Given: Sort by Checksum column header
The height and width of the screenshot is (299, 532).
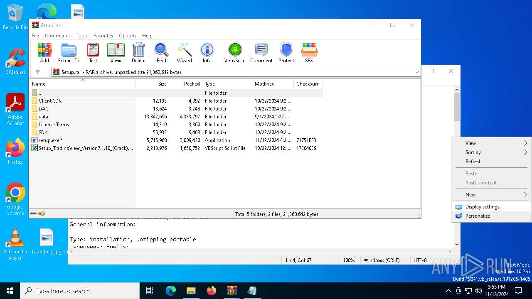Looking at the screenshot, I should pyautogui.click(x=308, y=84).
